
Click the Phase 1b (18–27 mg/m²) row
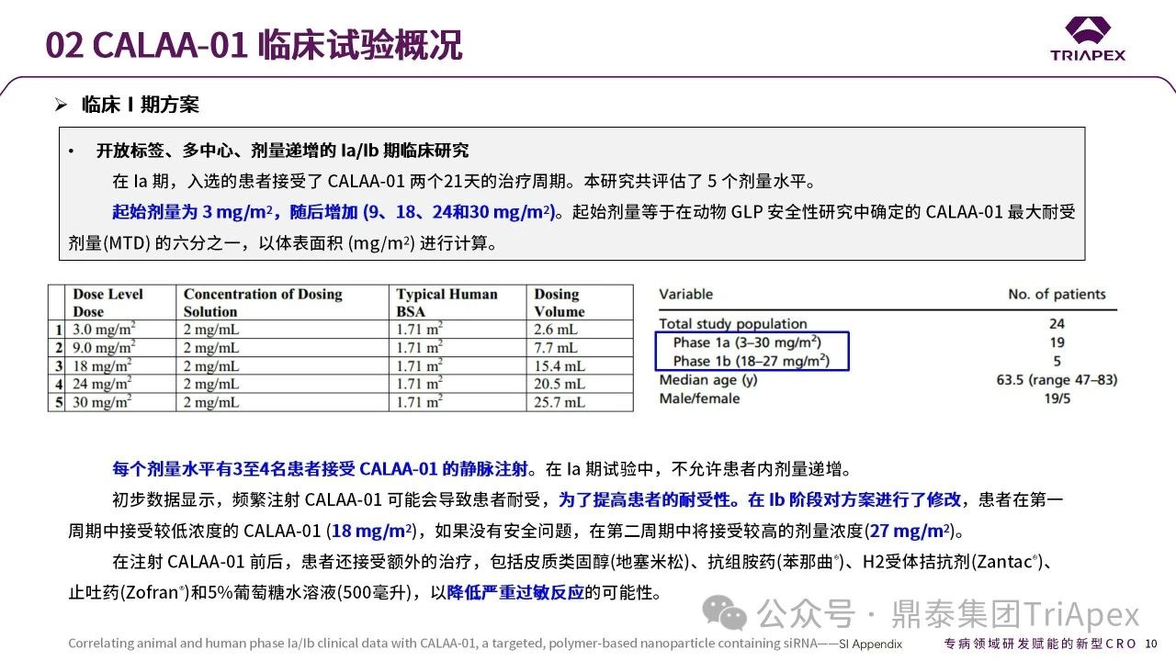[x=751, y=361]
